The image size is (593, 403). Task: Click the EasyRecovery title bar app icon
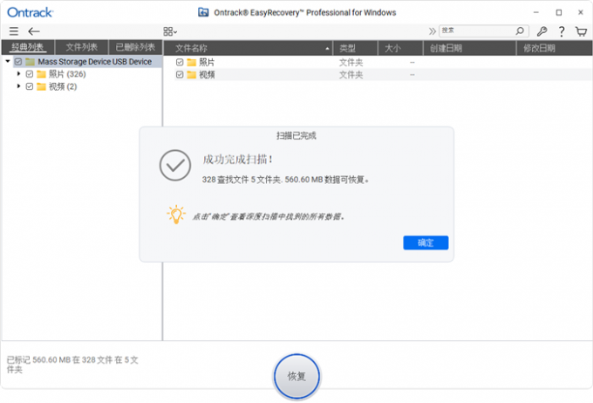pyautogui.click(x=203, y=12)
